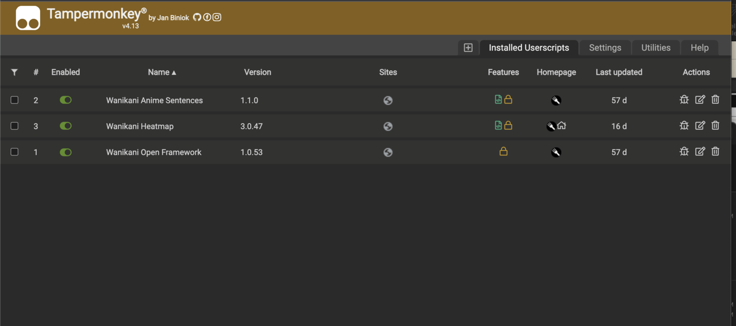
Task: Click the filter funnel icon
Action: [x=14, y=72]
